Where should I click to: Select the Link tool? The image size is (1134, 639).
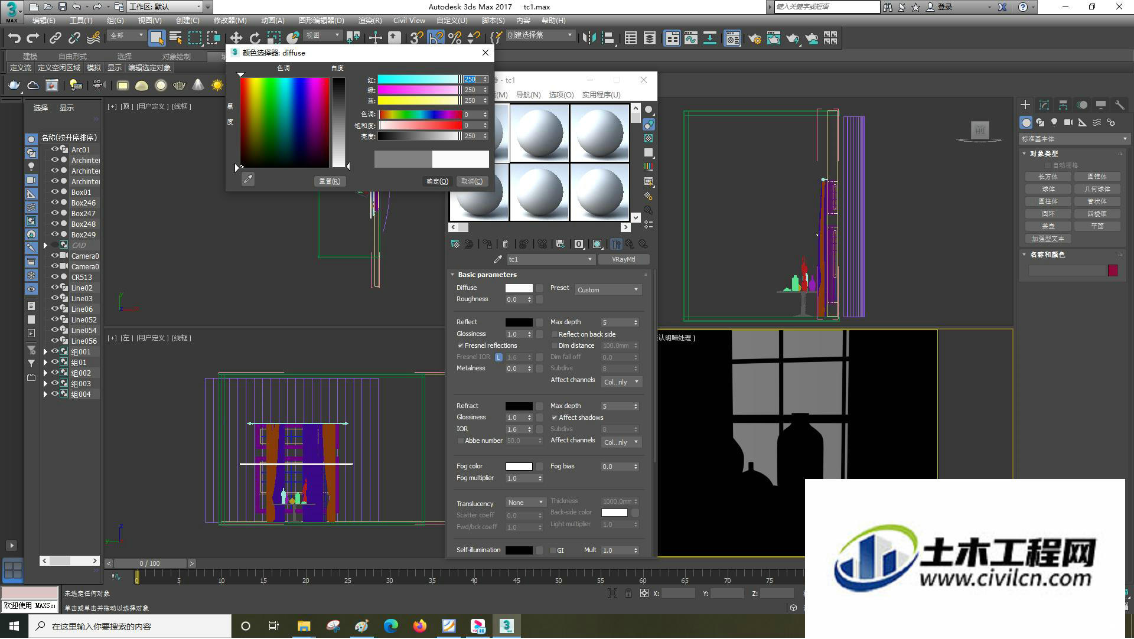click(x=56, y=38)
